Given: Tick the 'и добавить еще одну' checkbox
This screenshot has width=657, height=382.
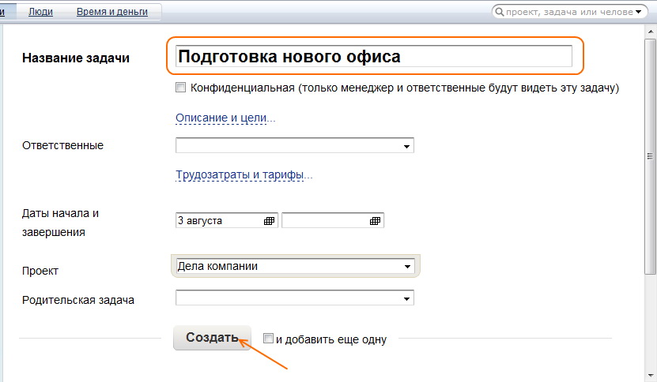Looking at the screenshot, I should click(268, 339).
